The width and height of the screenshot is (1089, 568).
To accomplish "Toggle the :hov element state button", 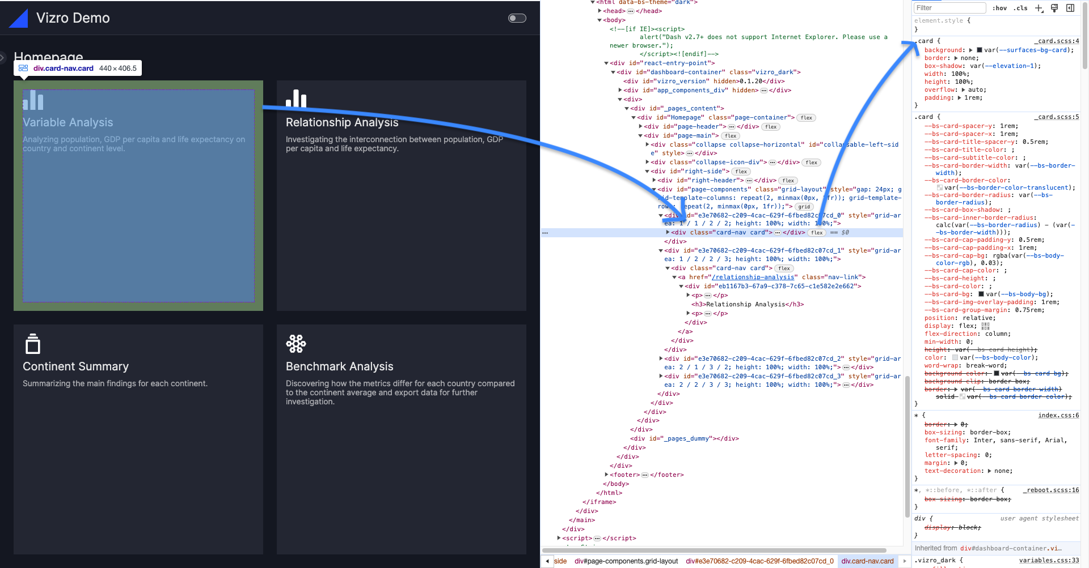I will point(999,8).
